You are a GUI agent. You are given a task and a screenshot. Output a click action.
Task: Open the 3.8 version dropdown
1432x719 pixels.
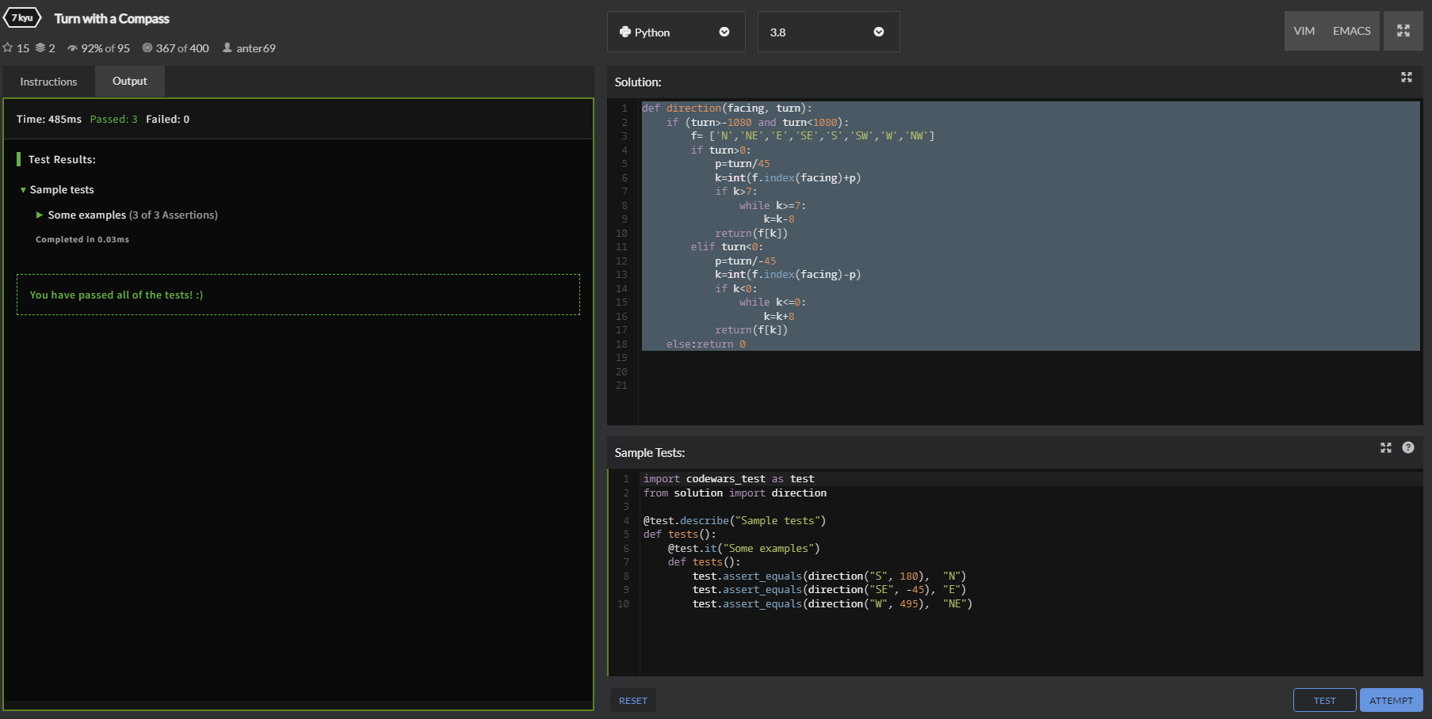point(827,32)
